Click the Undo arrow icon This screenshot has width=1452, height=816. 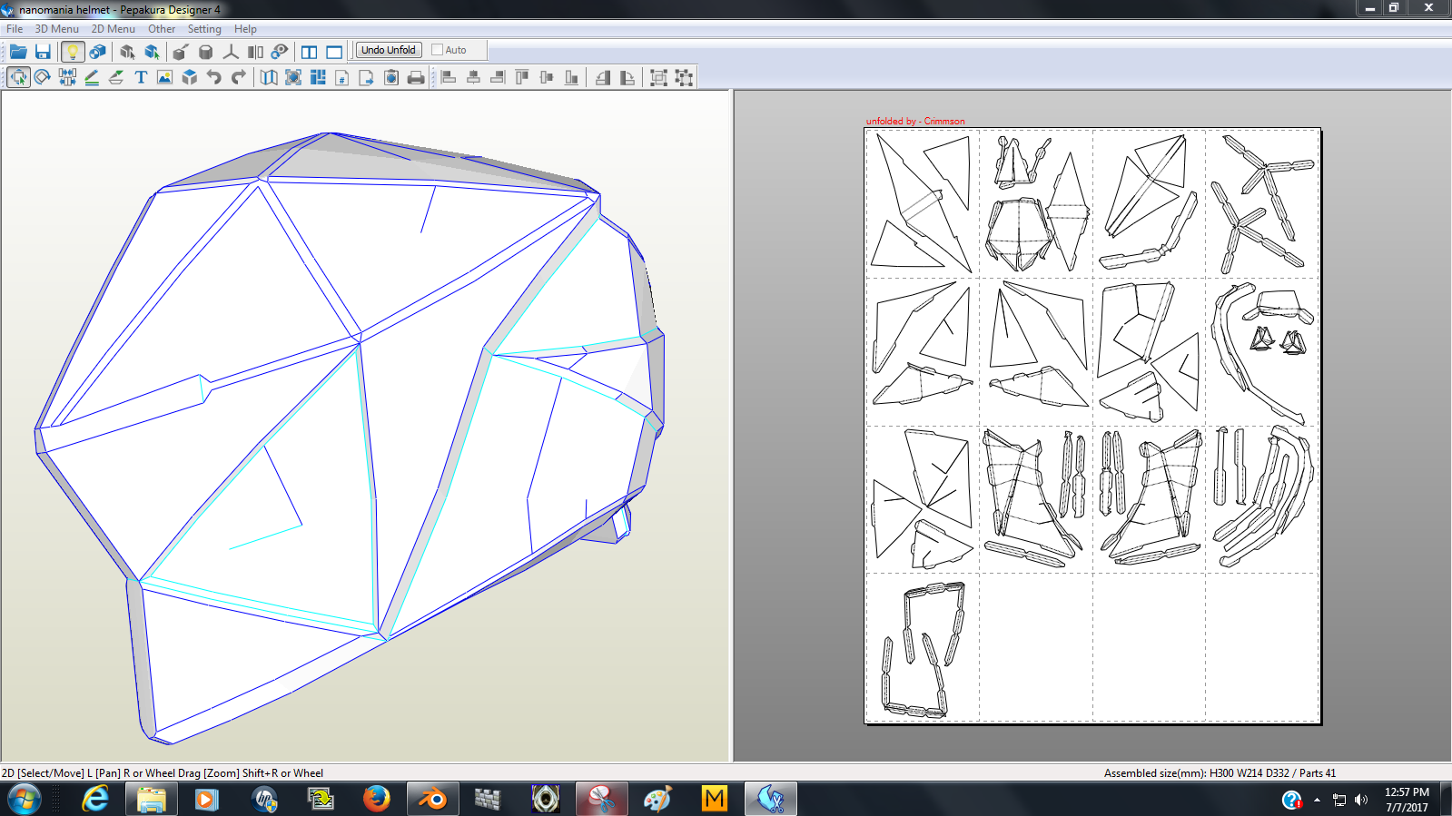tap(213, 77)
